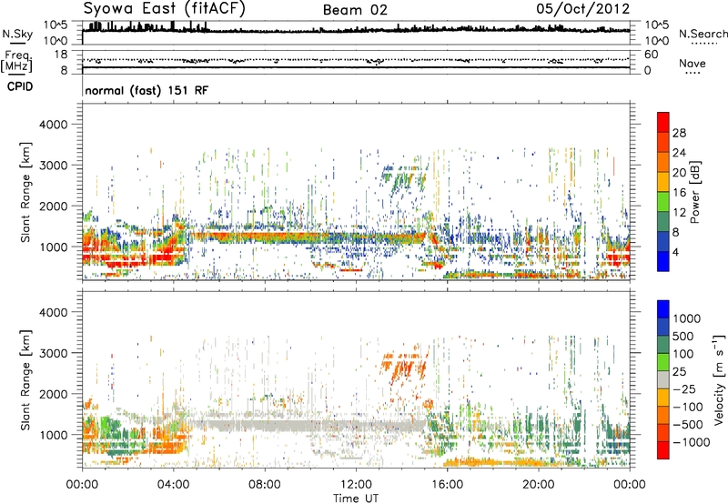Pick the light green 12–16 dB power segment

(x=663, y=202)
